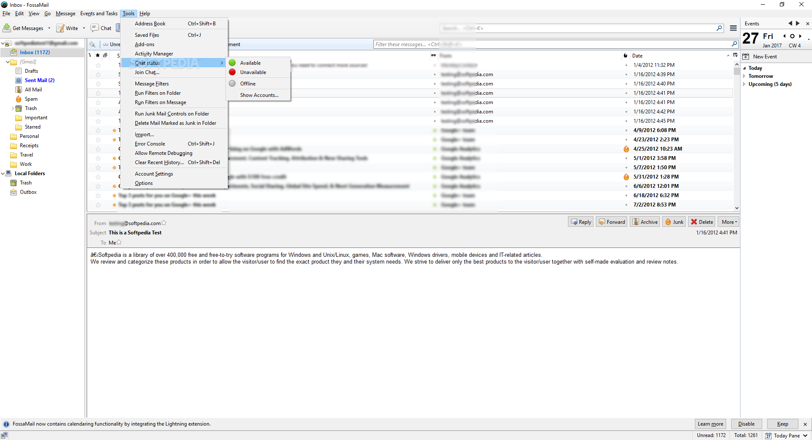Click the info icon in the notification bar
The width and height of the screenshot is (812, 440).
(x=6, y=424)
